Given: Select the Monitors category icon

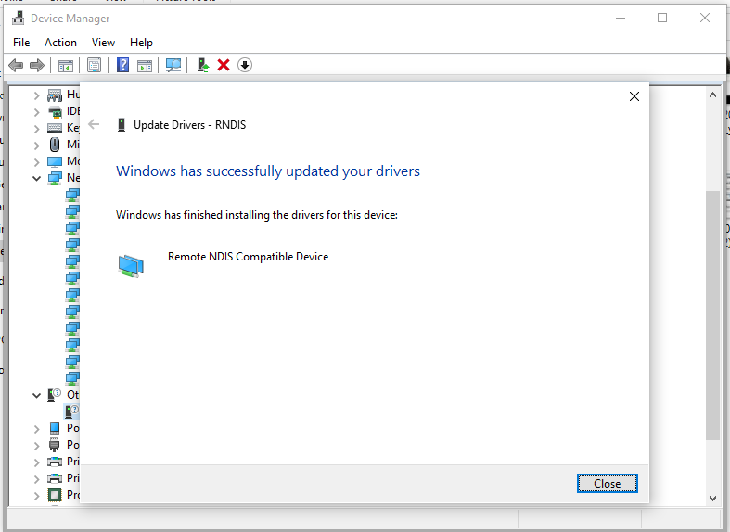Looking at the screenshot, I should (x=55, y=162).
